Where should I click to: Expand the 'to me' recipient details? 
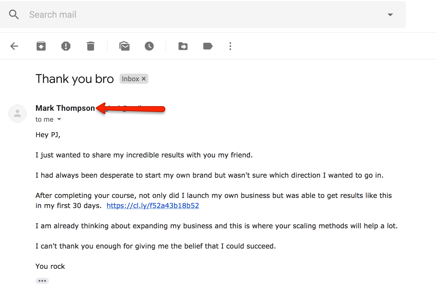tap(59, 119)
